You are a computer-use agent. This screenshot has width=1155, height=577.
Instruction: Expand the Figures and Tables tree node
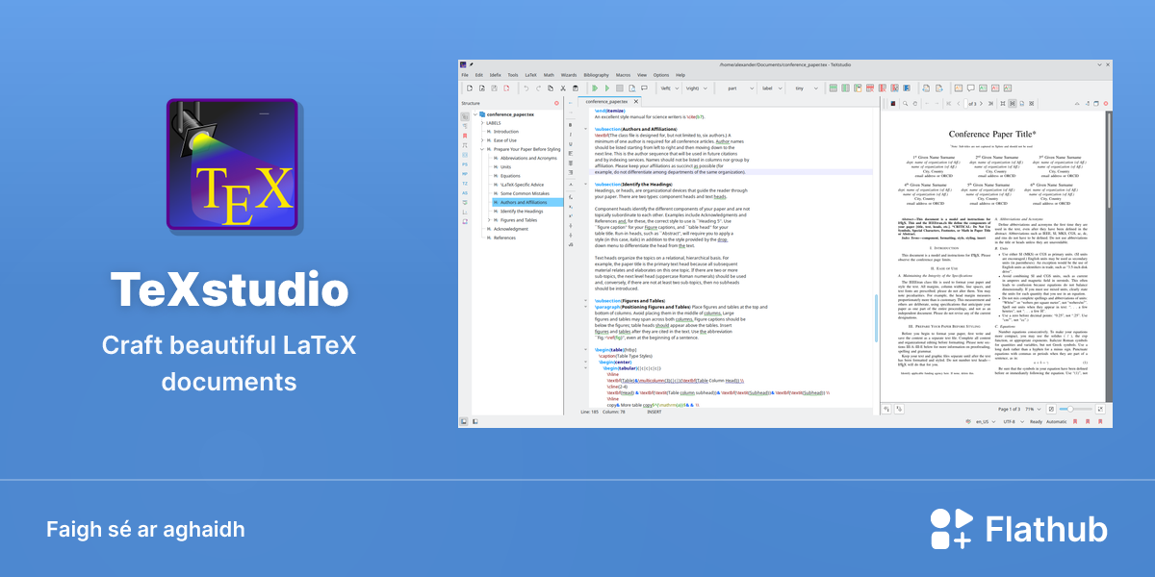(489, 220)
